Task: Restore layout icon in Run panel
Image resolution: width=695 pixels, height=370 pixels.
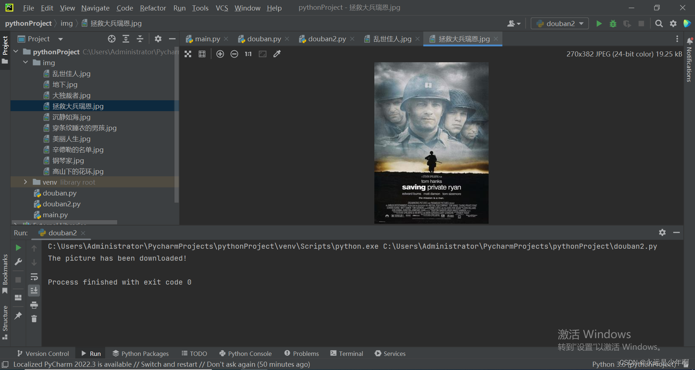Action: pyautogui.click(x=18, y=298)
